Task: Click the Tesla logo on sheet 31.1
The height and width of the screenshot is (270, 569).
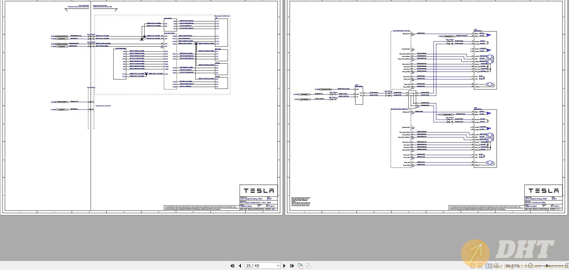Action: coord(544,191)
